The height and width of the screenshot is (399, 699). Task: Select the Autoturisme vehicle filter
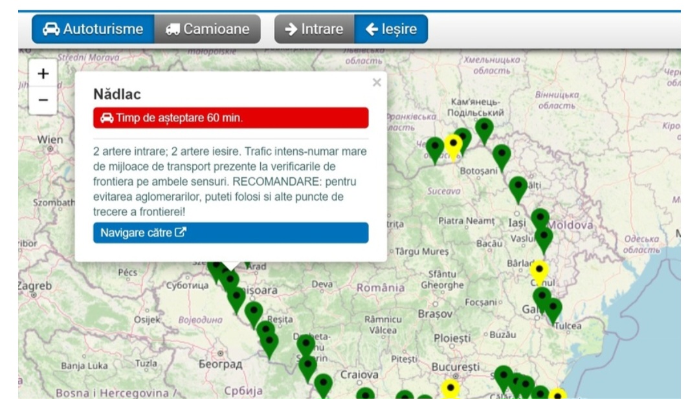tap(93, 29)
